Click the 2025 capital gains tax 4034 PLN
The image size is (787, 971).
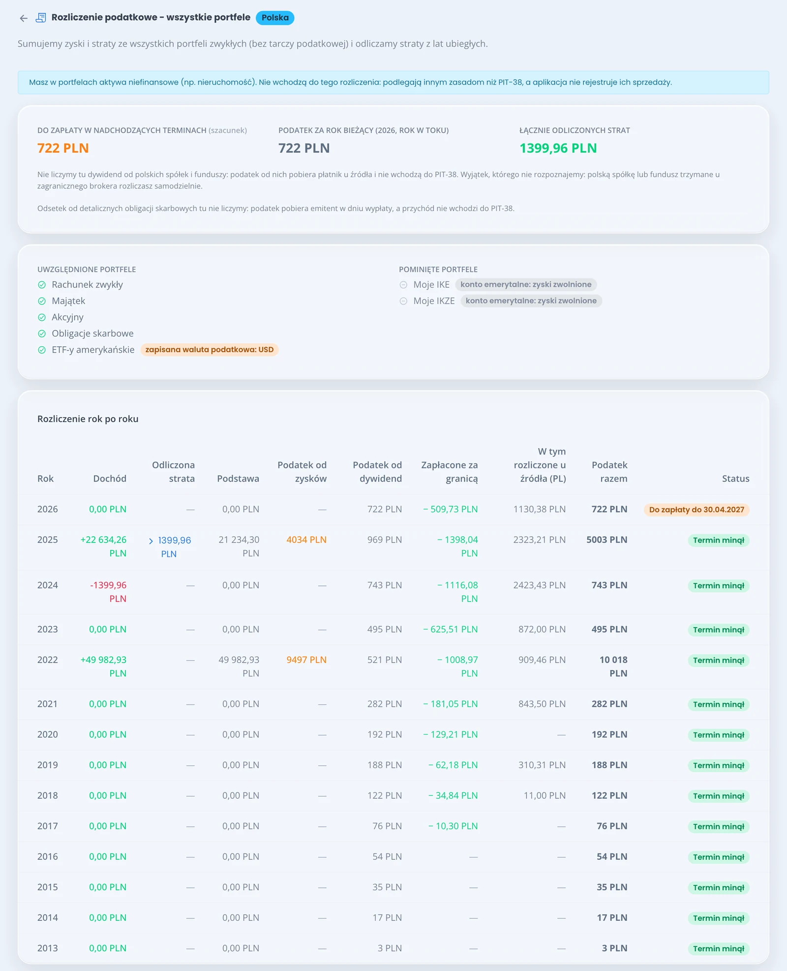pyautogui.click(x=306, y=540)
